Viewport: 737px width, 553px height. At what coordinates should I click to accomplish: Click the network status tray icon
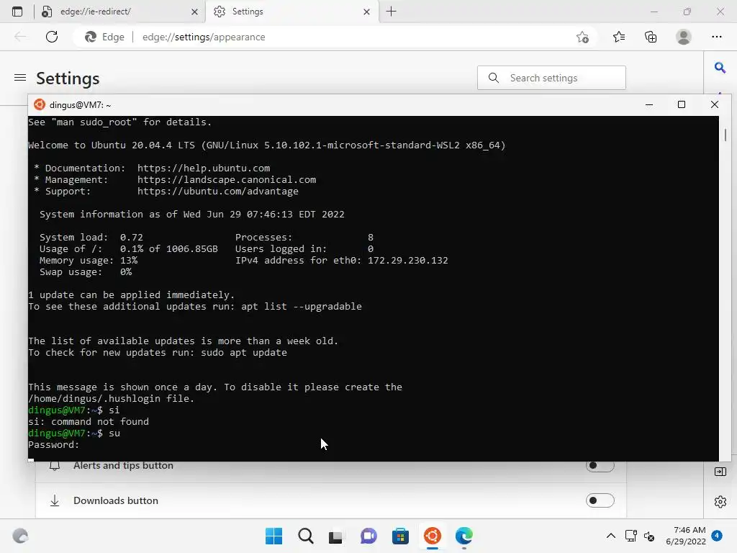point(630,536)
